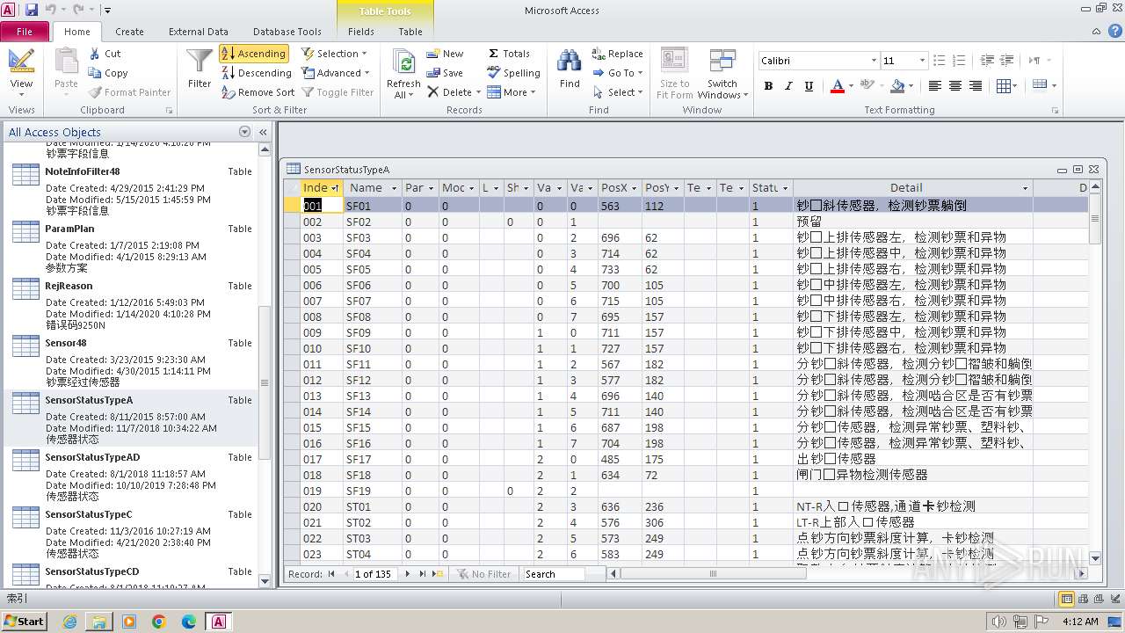The width and height of the screenshot is (1125, 633).
Task: Open the font size dropdown
Action: pos(922,61)
